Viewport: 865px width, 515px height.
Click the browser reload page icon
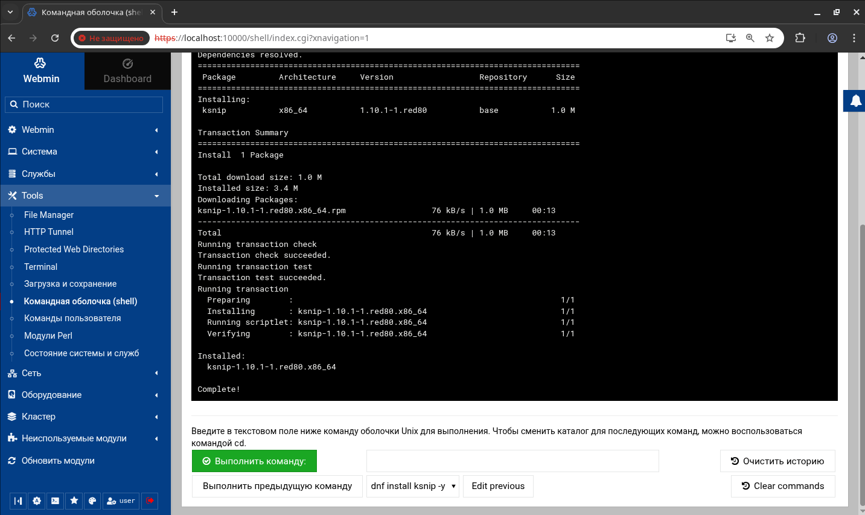[55, 38]
